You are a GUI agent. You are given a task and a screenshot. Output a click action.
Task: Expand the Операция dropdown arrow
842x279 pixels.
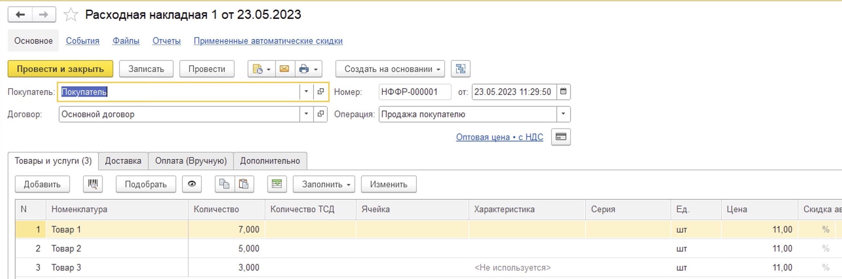click(x=563, y=114)
